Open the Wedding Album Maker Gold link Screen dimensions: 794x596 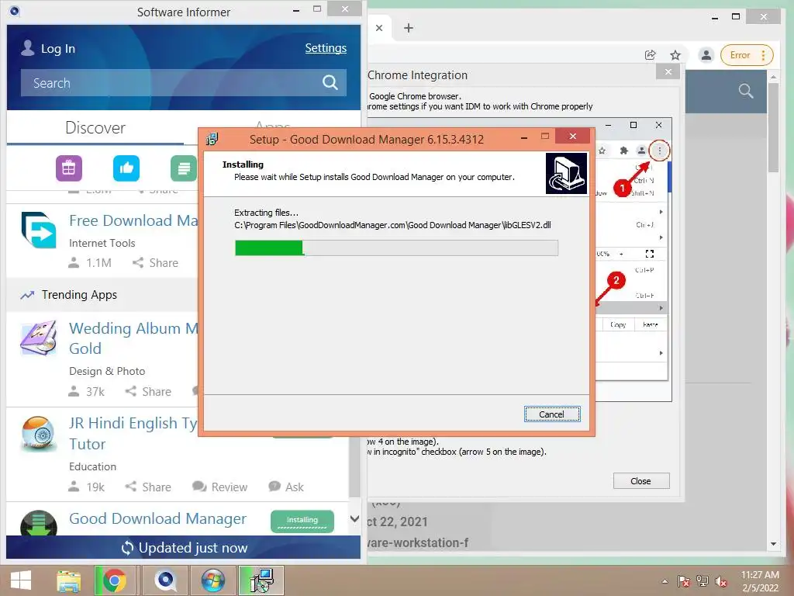point(133,338)
